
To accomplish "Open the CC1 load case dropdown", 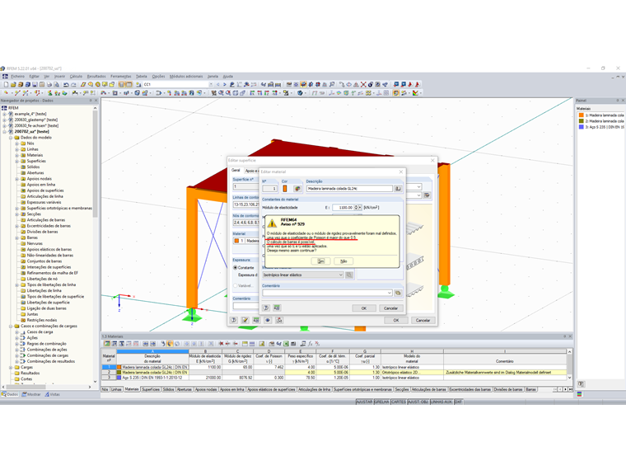I will (211, 85).
